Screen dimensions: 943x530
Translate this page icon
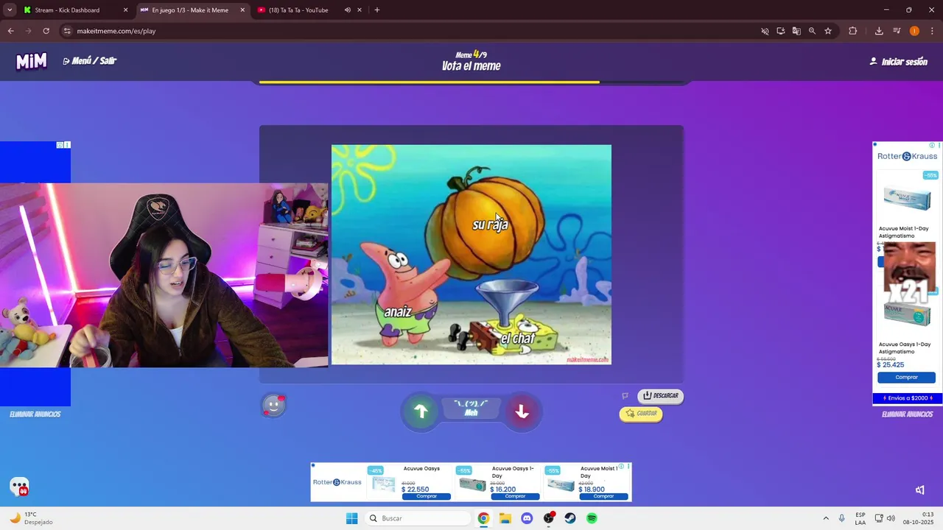point(796,31)
